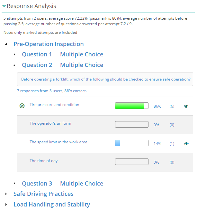Expand Safe Driving Practices arrow
This screenshot has width=197, height=211.
[6, 194]
